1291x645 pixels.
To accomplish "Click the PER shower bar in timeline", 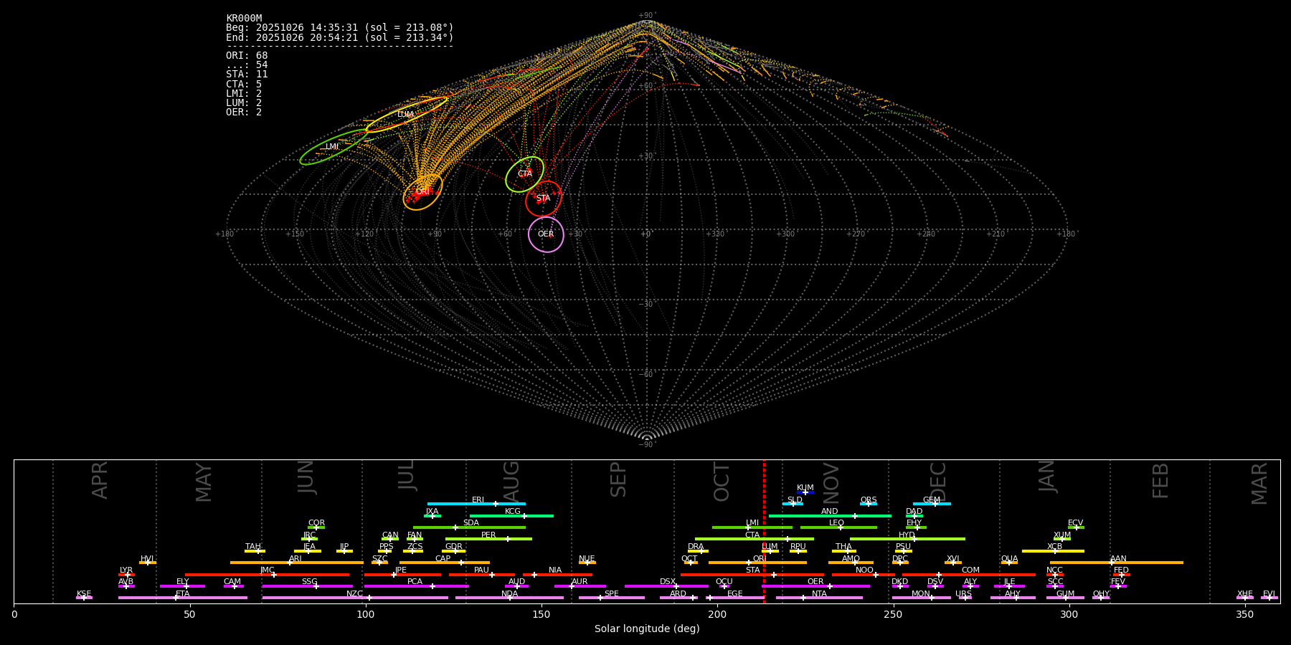I will (488, 539).
